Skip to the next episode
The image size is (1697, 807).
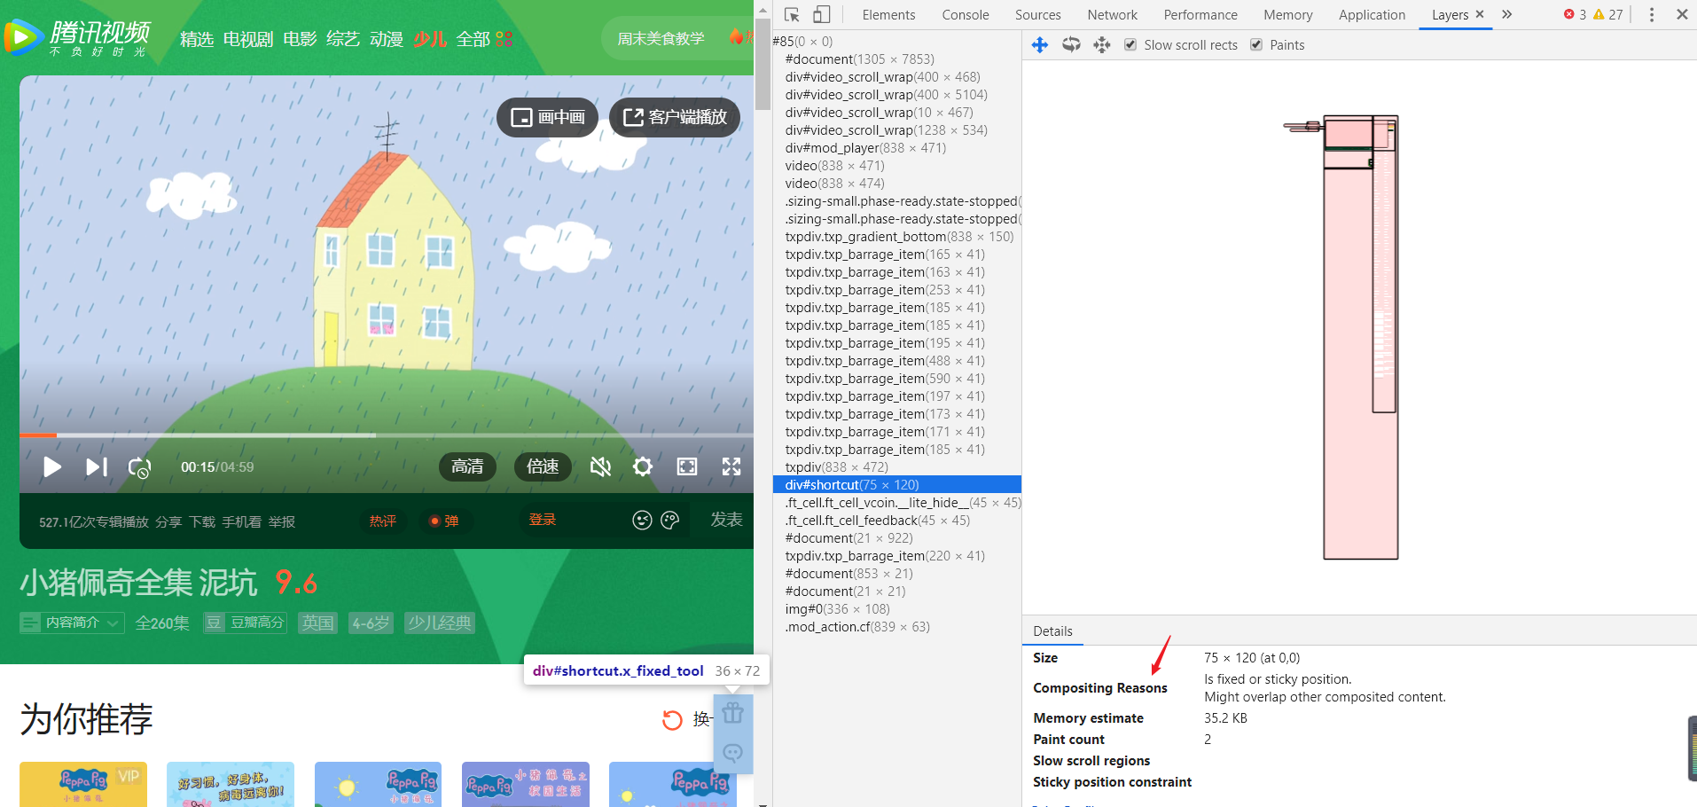pyautogui.click(x=96, y=467)
